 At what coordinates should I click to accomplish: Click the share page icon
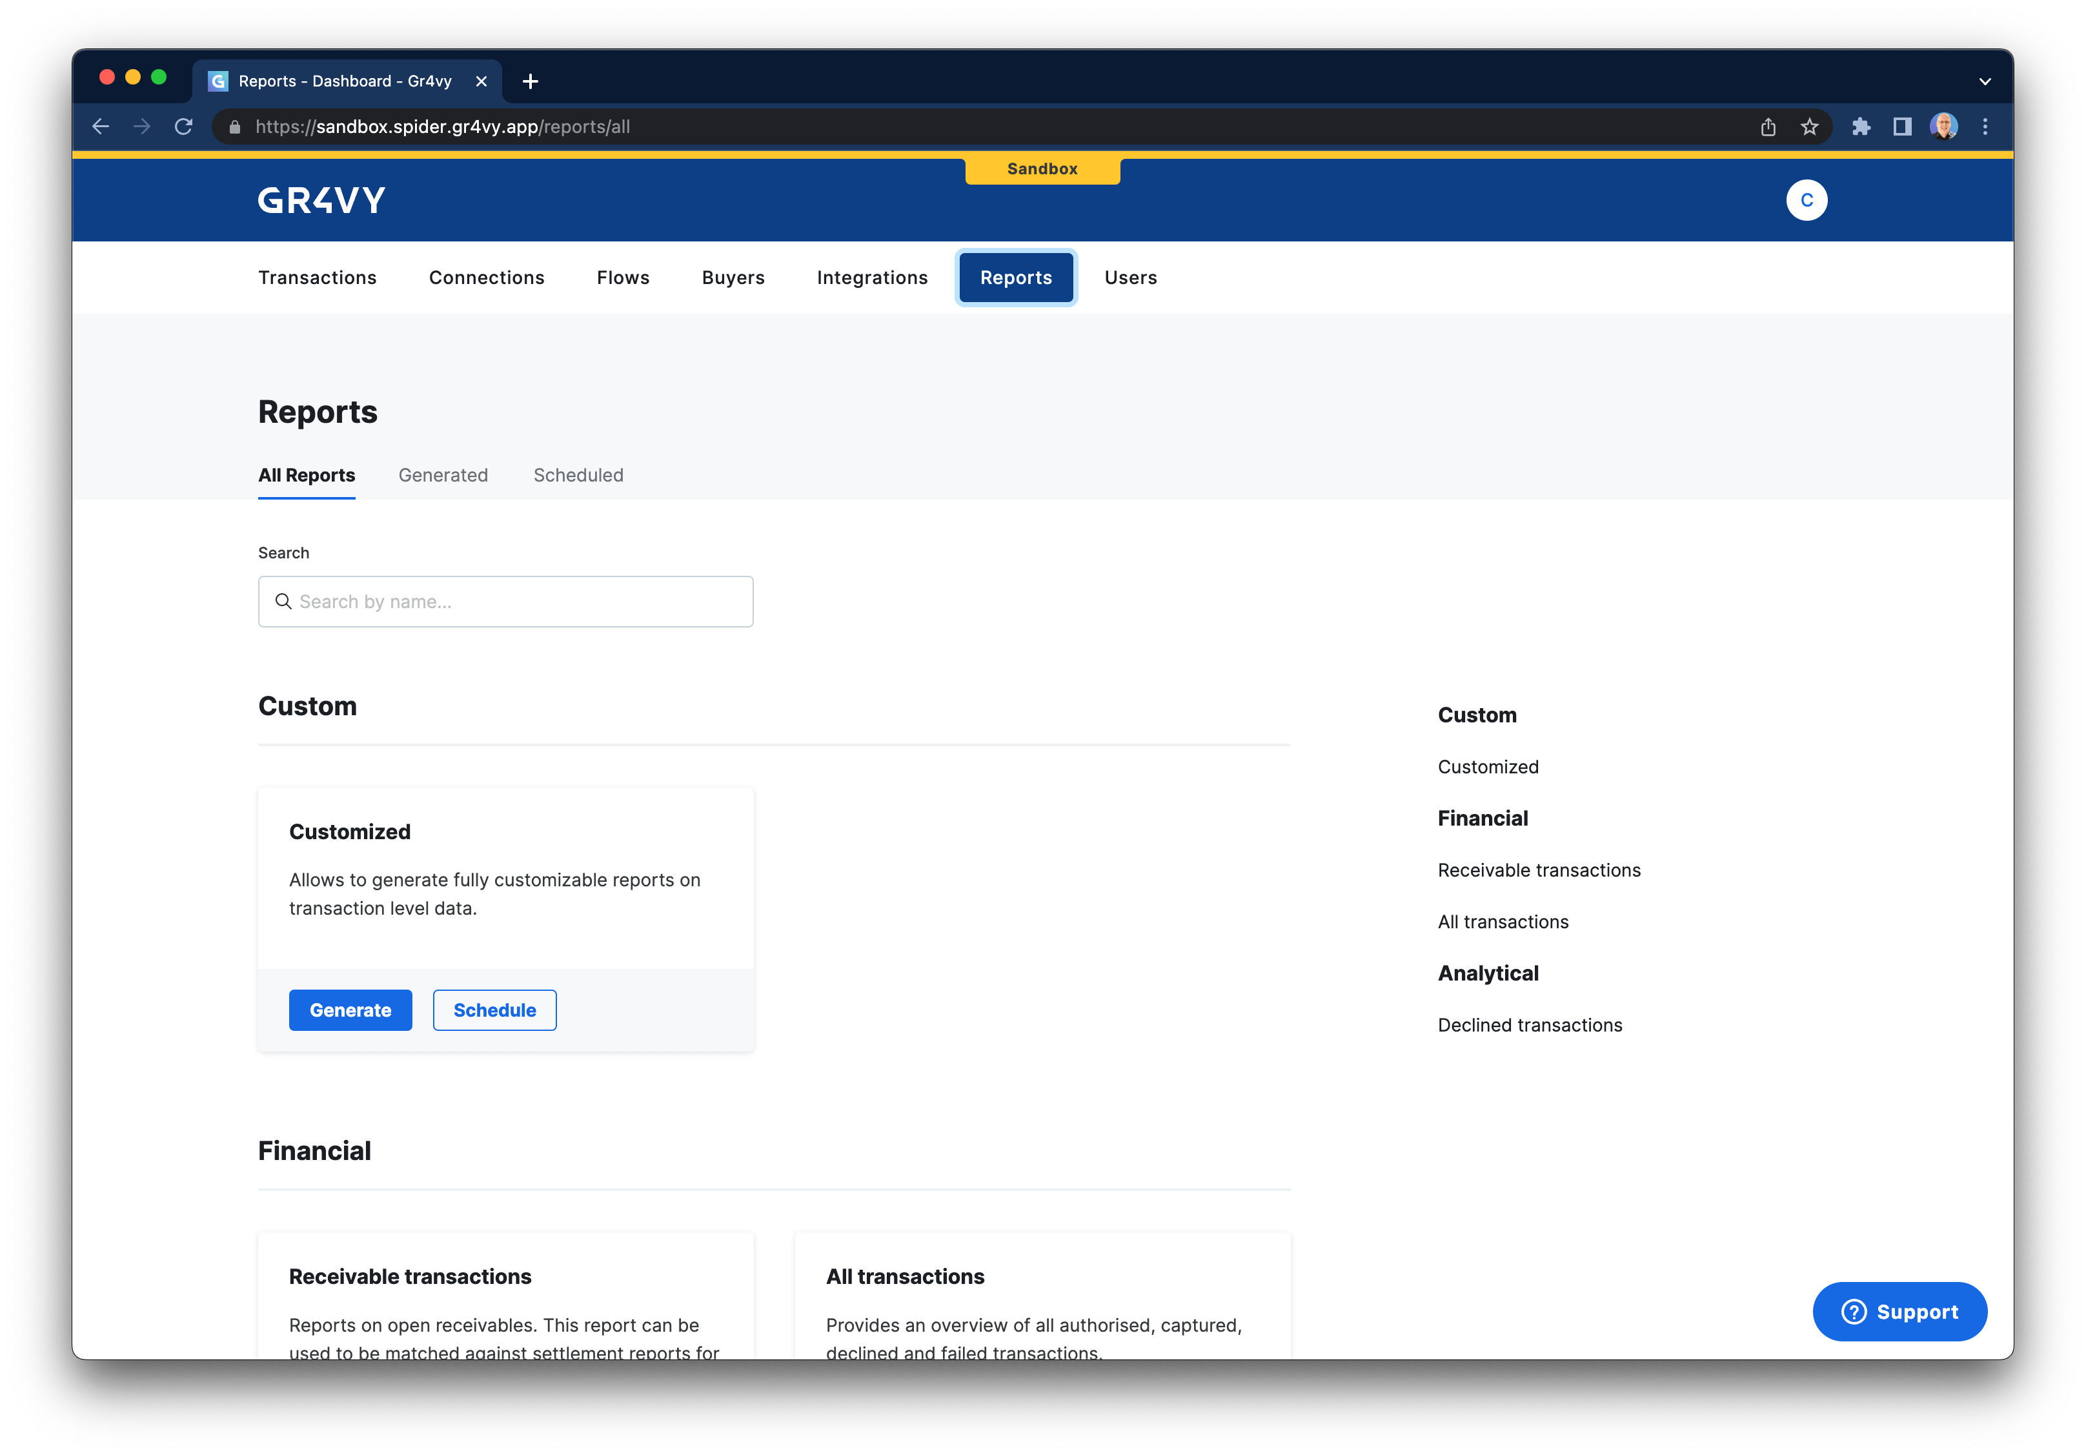[x=1767, y=127]
